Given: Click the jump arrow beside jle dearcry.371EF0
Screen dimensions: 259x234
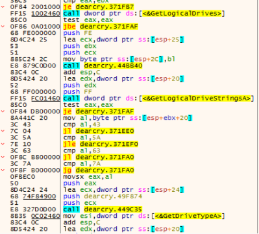Looking at the screenshot, I should pos(3,144).
